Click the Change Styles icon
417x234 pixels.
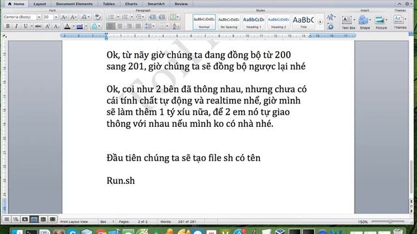(x=330, y=18)
